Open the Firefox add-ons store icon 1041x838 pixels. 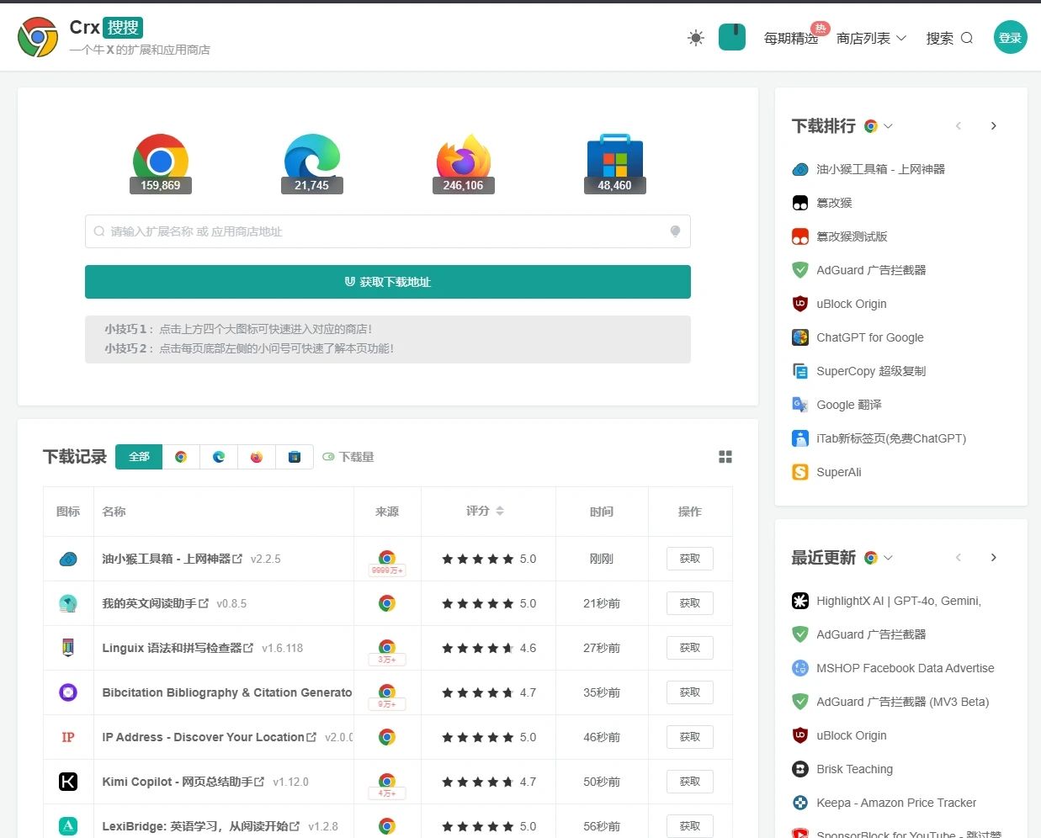pos(463,163)
